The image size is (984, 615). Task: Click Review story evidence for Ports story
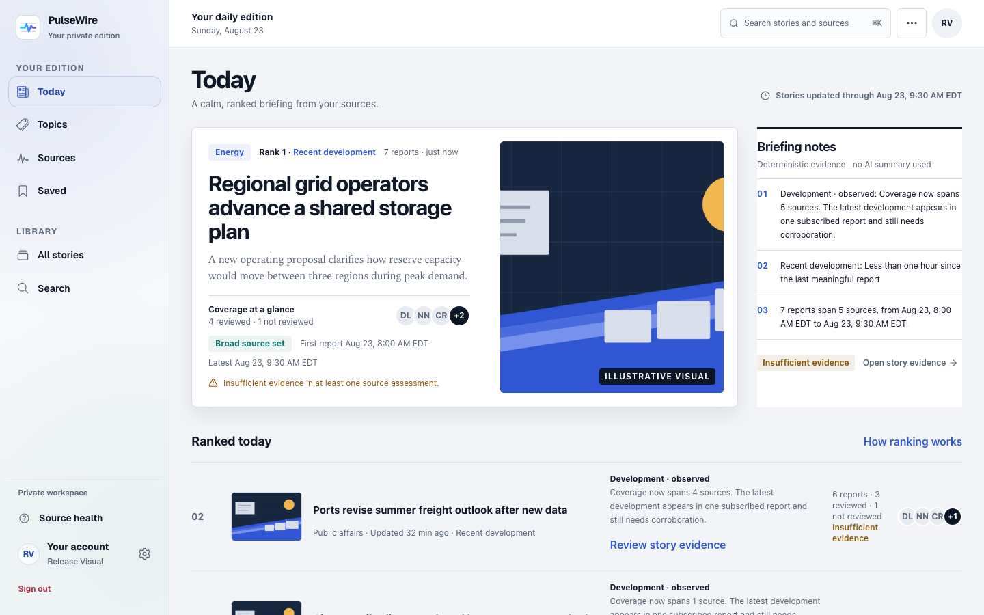(x=668, y=545)
